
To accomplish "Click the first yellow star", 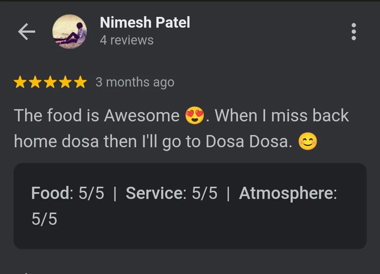I will pyautogui.click(x=20, y=83).
